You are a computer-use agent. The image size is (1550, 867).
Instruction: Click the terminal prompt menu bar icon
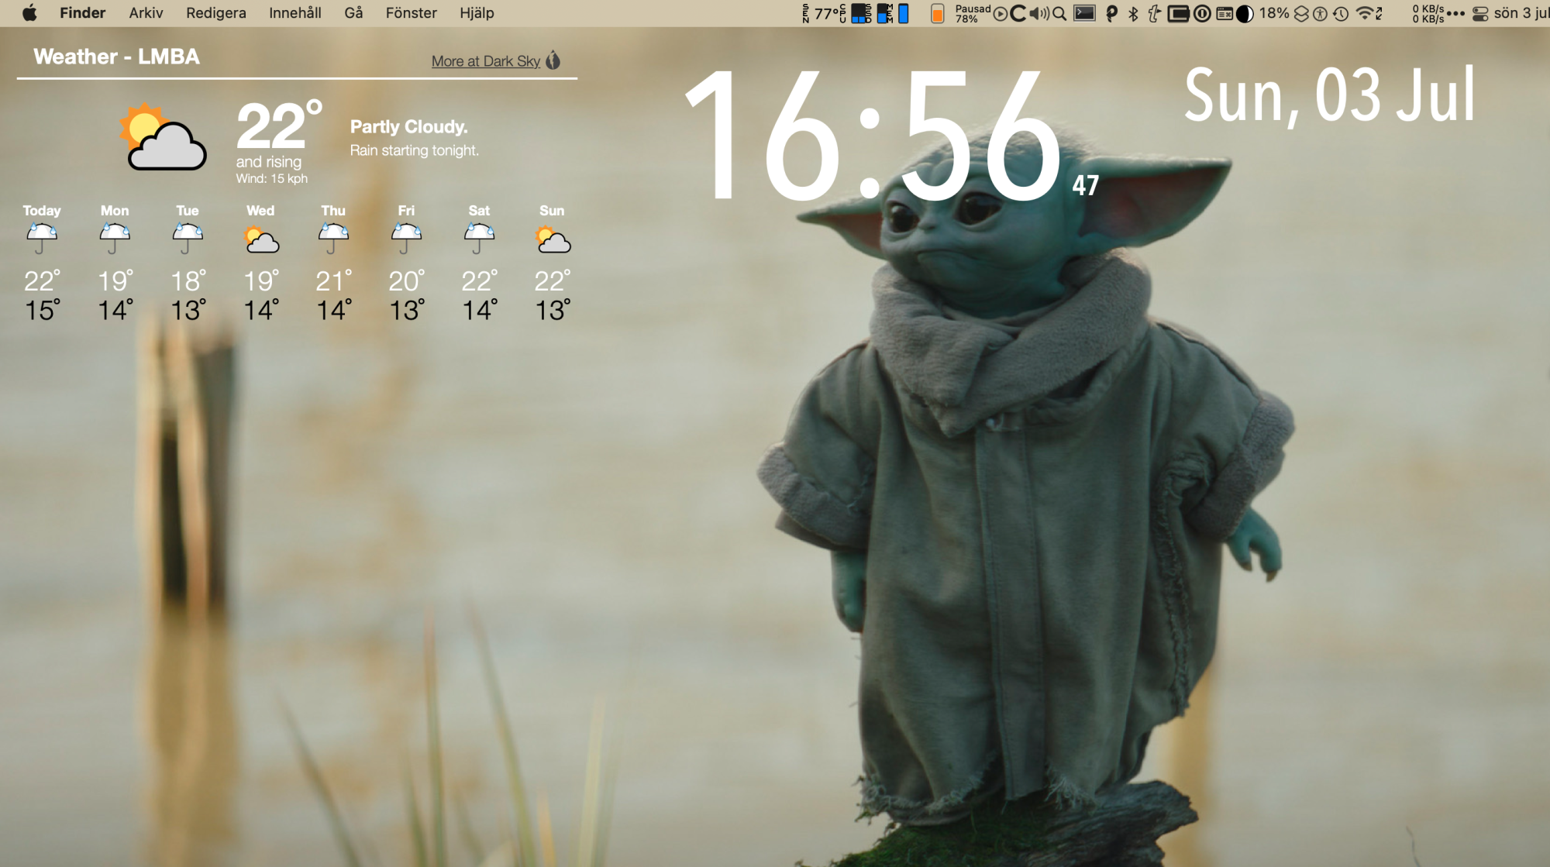coord(1084,13)
